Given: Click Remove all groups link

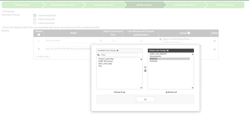Looking at the screenshot, I should tap(171, 92).
